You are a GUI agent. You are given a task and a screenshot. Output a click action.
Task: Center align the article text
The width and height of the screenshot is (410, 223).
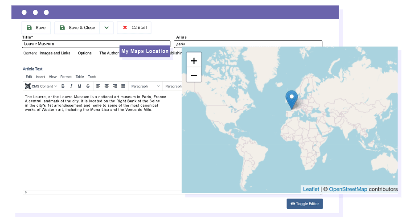click(x=107, y=86)
